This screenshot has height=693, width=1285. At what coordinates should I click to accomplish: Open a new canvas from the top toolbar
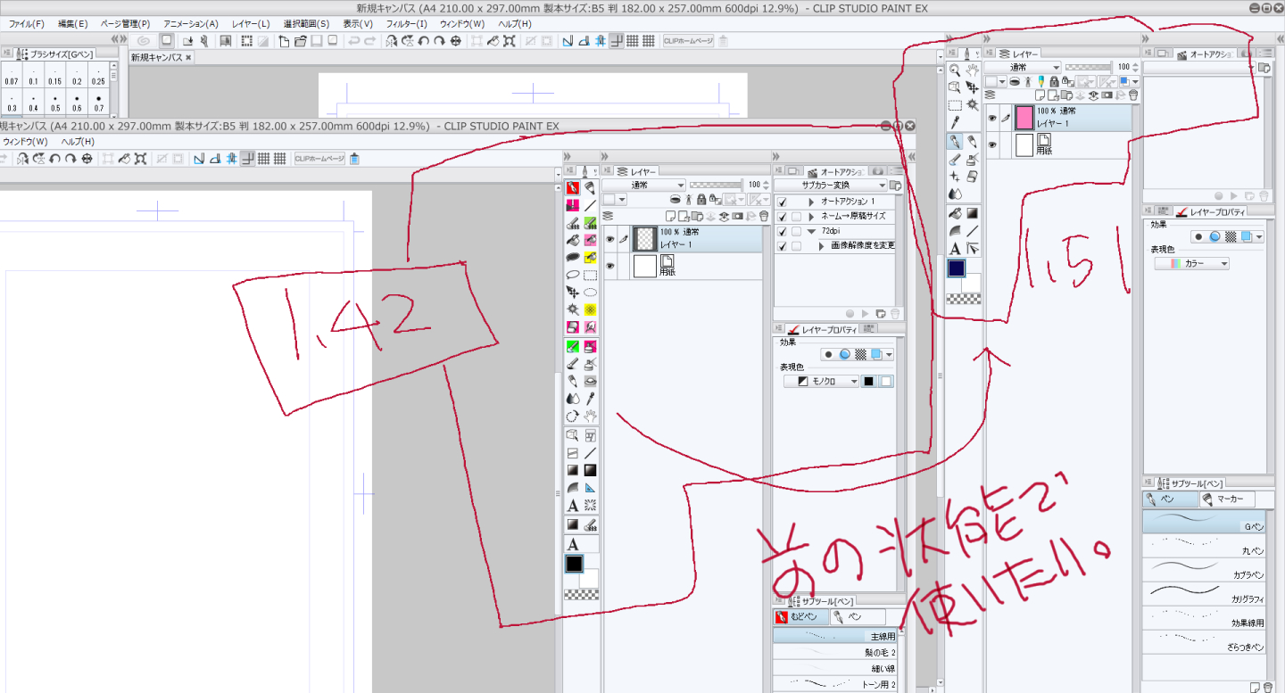[284, 41]
